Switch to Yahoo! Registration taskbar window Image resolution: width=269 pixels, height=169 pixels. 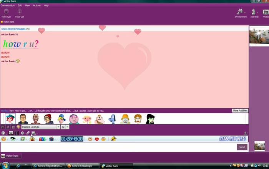48,166
